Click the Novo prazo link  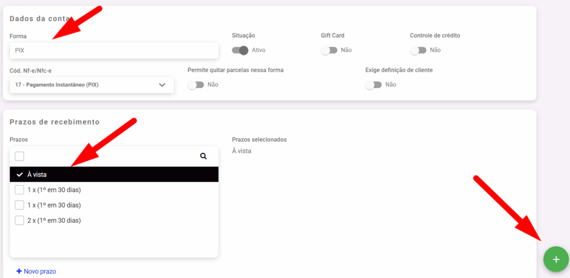pyautogui.click(x=40, y=271)
